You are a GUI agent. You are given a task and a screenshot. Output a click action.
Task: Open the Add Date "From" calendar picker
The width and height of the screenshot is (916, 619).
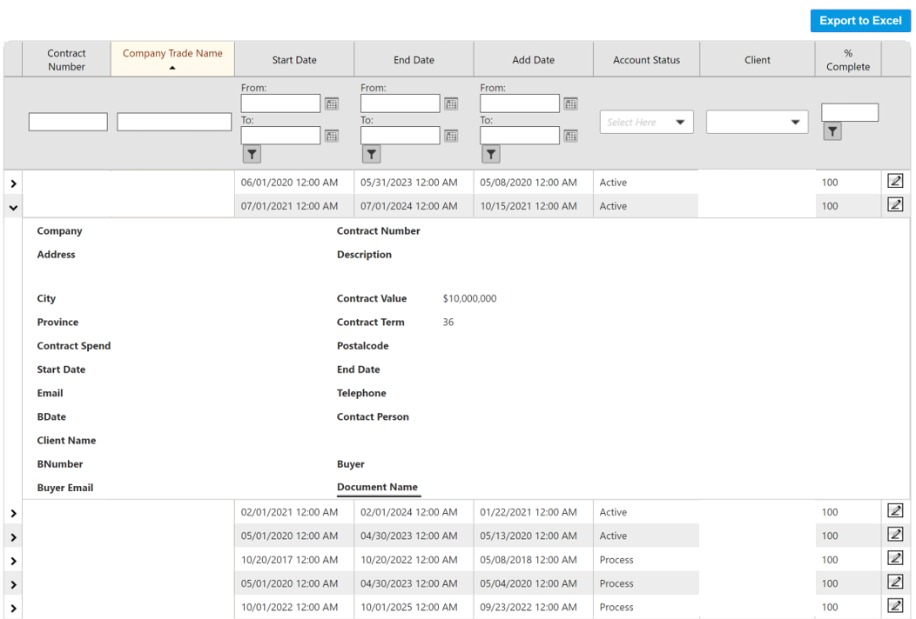570,103
